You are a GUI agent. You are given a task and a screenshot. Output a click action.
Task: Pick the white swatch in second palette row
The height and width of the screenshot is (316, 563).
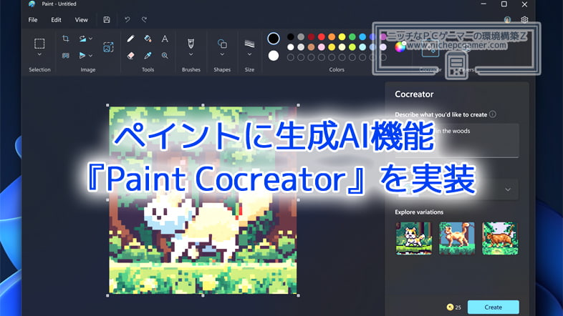click(291, 47)
